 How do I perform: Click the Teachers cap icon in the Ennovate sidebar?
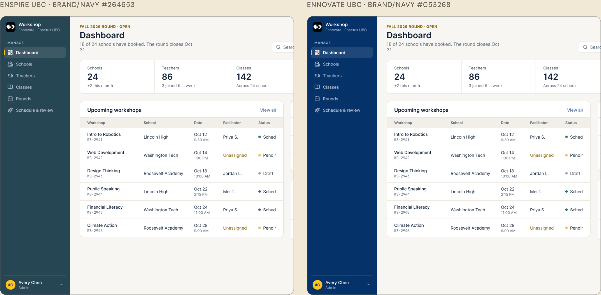click(x=317, y=76)
